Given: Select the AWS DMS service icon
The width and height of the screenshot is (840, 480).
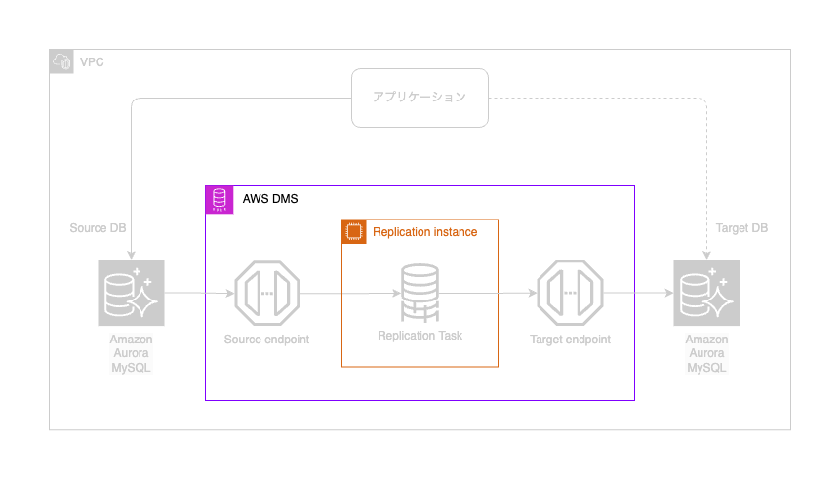Looking at the screenshot, I should coord(220,200).
